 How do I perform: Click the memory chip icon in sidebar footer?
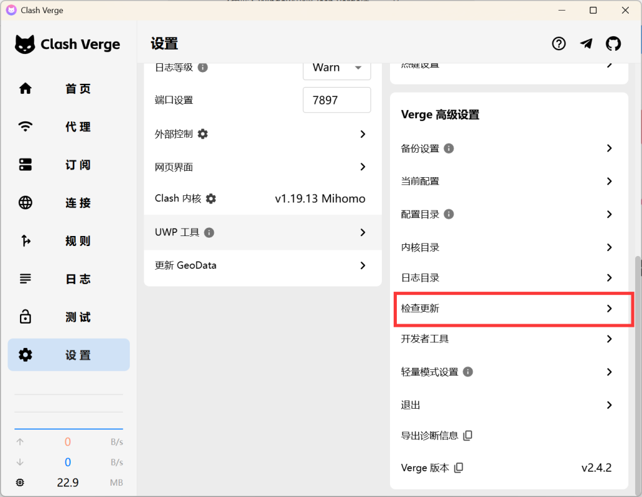tap(20, 483)
